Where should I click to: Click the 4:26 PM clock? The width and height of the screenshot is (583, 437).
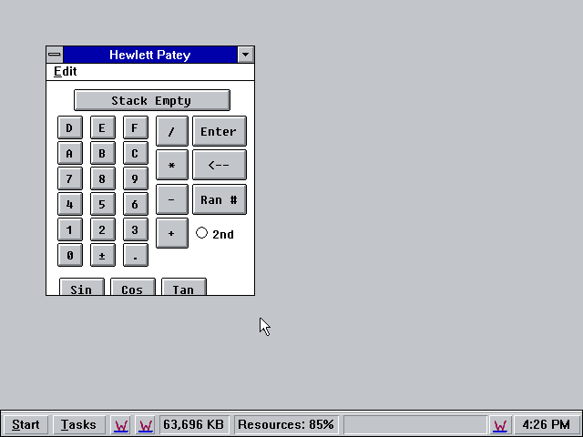click(547, 424)
